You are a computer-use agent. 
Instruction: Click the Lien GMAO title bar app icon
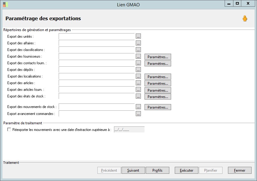pyautogui.click(x=5, y=5)
